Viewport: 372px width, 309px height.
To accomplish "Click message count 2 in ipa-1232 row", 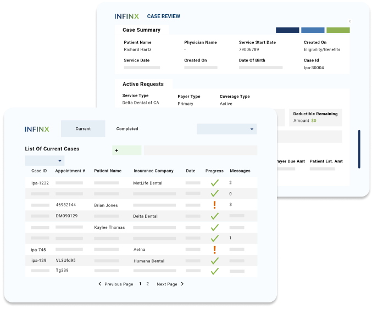I will coord(230,183).
